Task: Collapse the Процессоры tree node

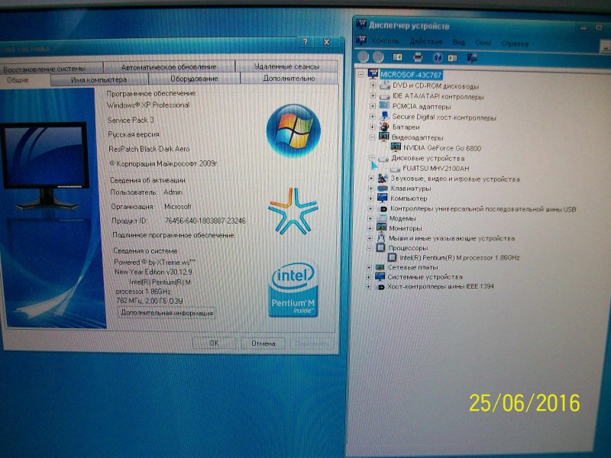Action: click(370, 248)
